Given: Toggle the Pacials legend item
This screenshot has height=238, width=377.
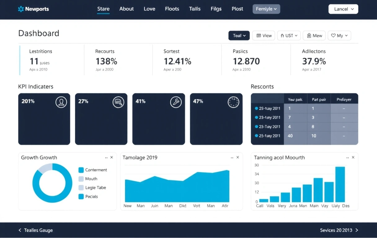Looking at the screenshot, I should pos(90,196).
